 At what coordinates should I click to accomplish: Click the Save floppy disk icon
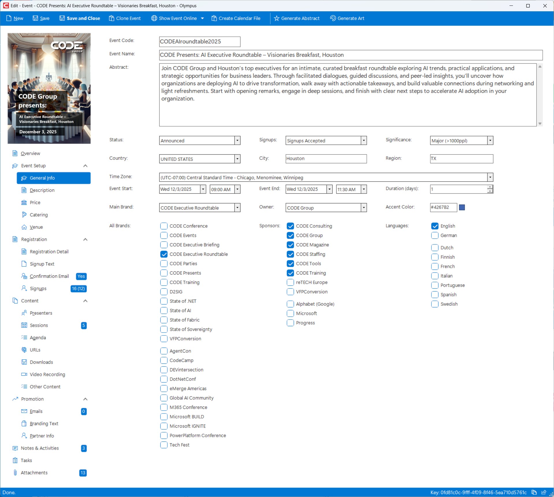[x=35, y=18]
